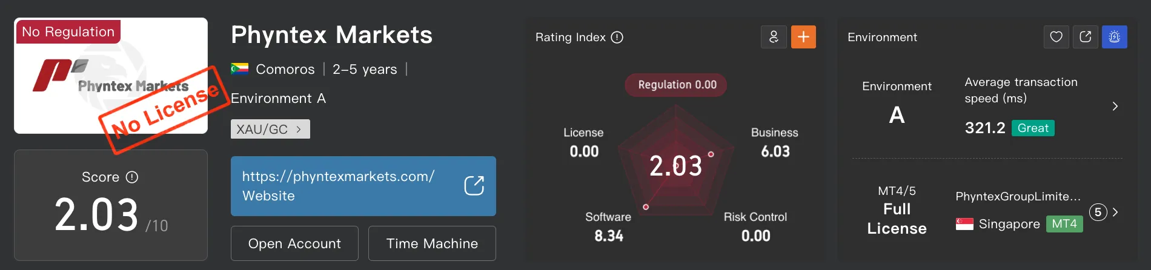Click the 'Comoros' country text

click(285, 69)
